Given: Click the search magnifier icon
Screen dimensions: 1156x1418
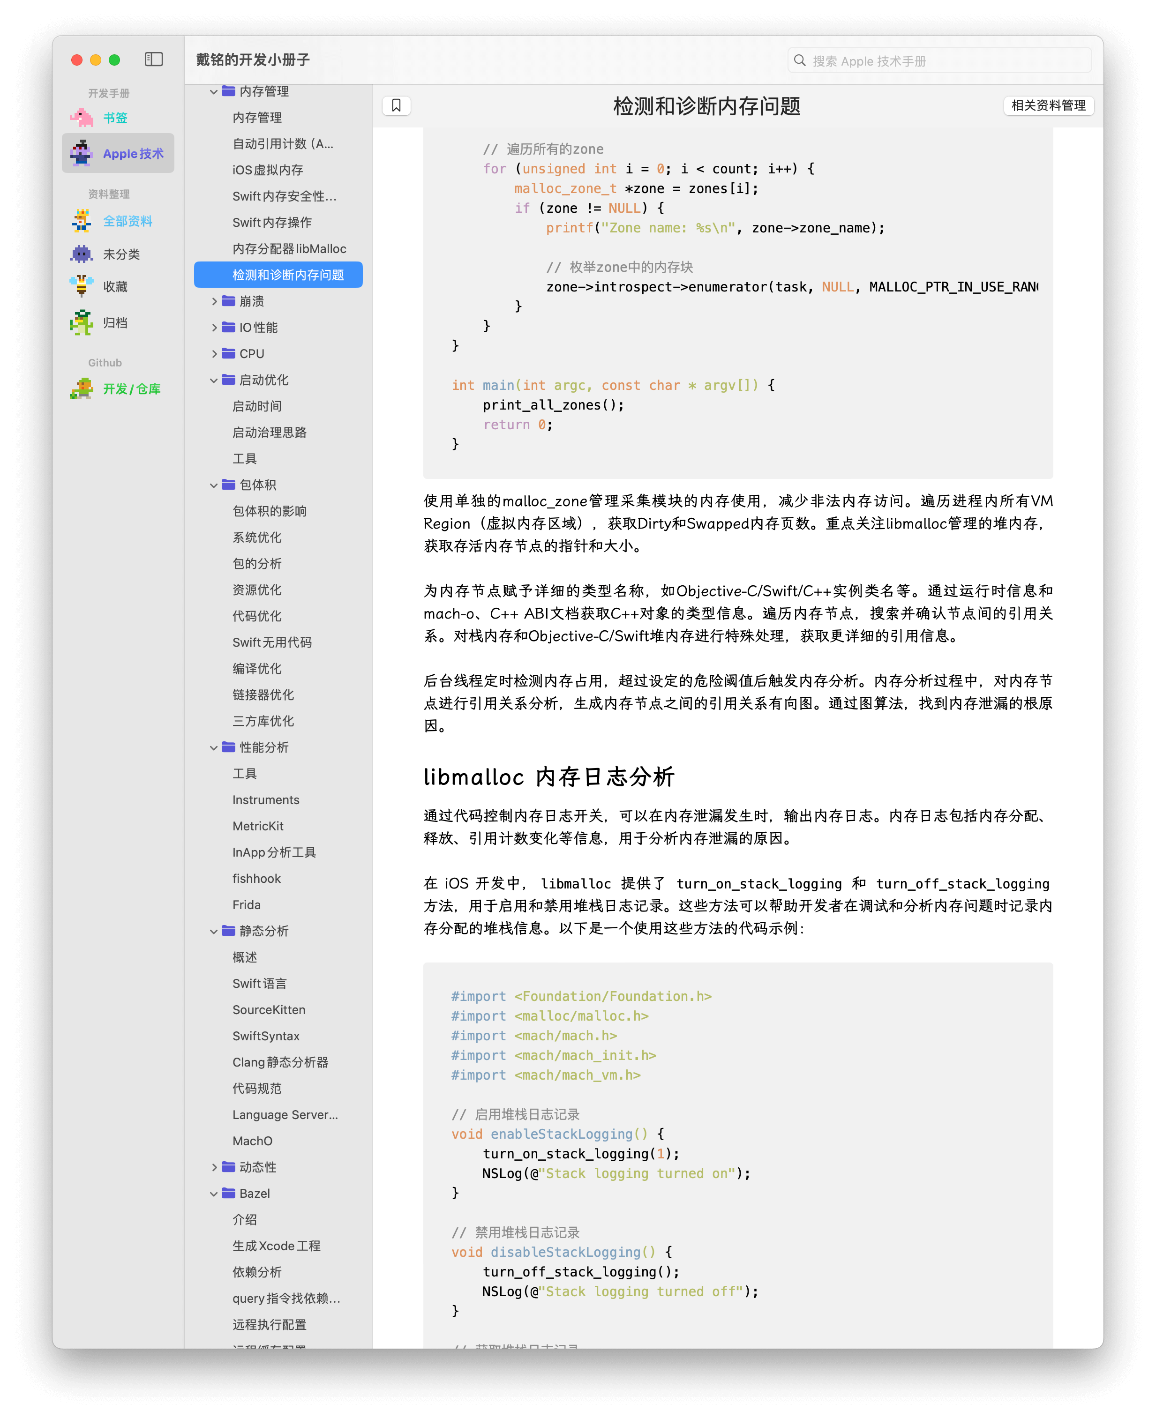Looking at the screenshot, I should click(x=800, y=60).
